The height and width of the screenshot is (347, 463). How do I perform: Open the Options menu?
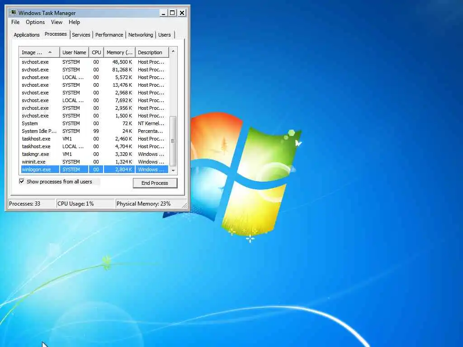click(x=35, y=22)
